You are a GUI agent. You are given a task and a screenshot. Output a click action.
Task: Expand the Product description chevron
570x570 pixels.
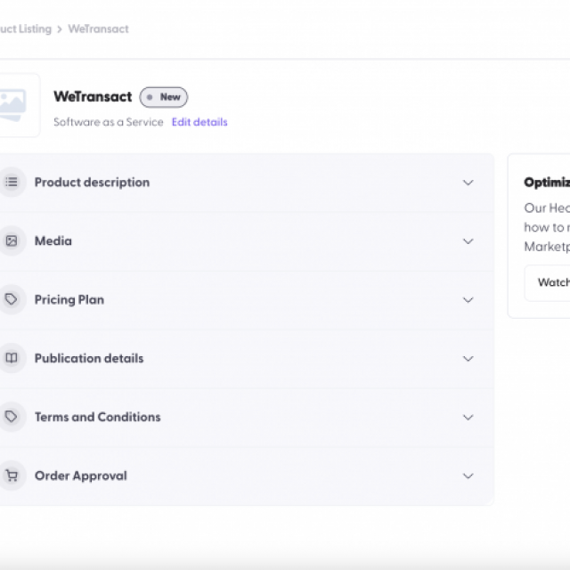pyautogui.click(x=468, y=182)
